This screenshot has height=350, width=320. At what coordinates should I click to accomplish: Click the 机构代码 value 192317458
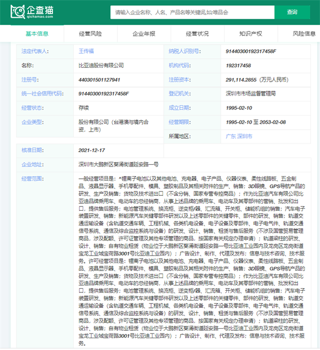[238, 65]
